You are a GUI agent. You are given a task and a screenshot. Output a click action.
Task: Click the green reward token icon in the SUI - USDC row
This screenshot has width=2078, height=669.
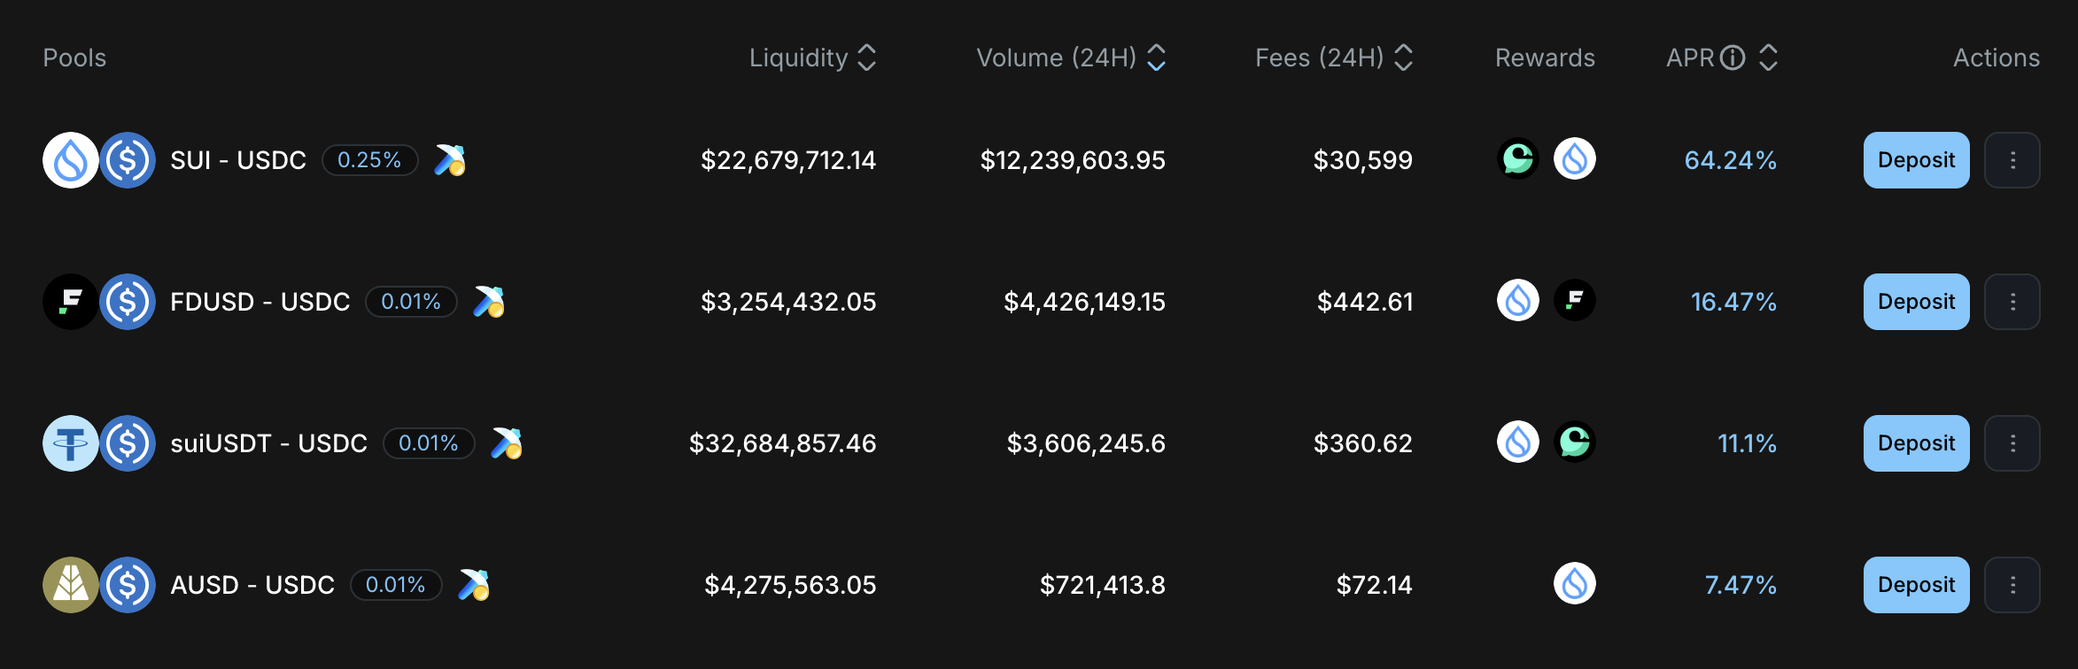(1518, 159)
